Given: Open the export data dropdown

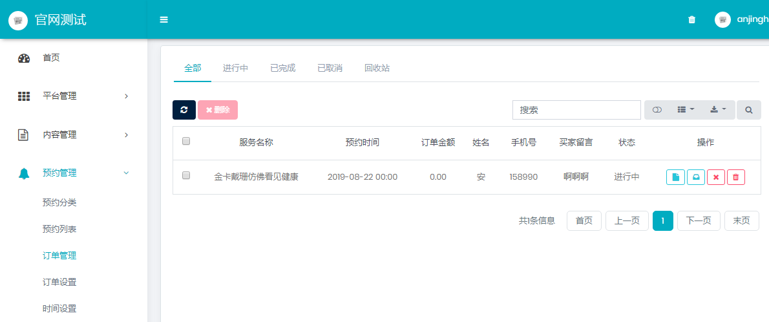Looking at the screenshot, I should pos(718,110).
